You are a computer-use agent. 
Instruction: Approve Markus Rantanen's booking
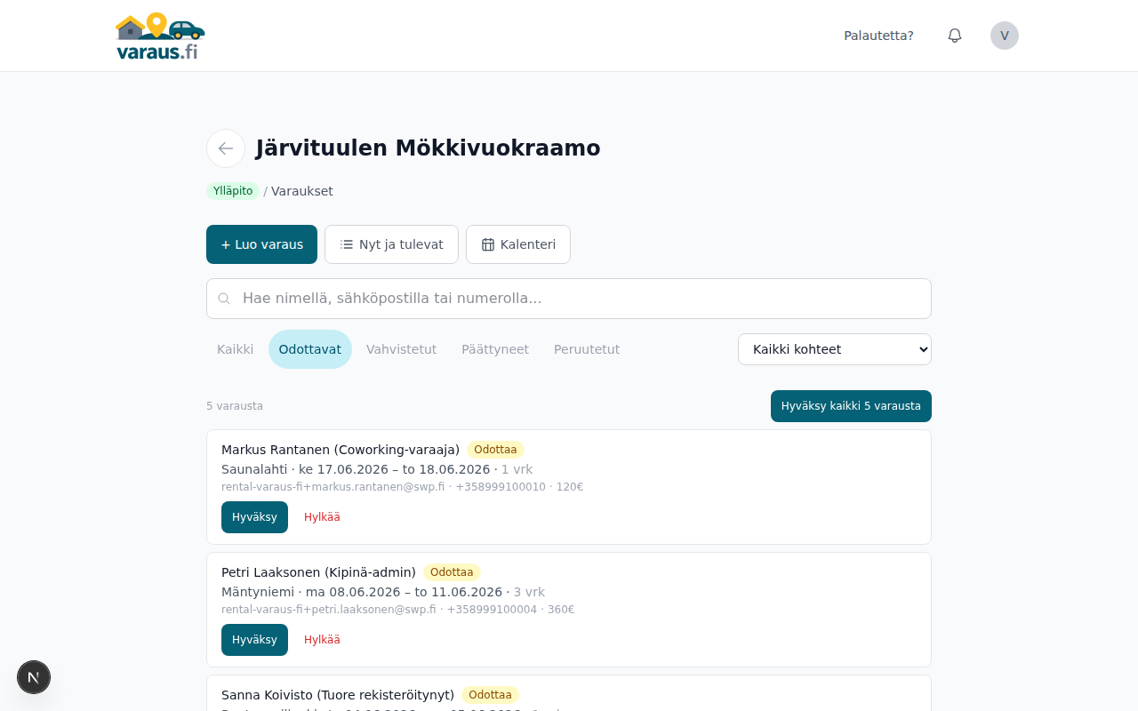(x=254, y=517)
